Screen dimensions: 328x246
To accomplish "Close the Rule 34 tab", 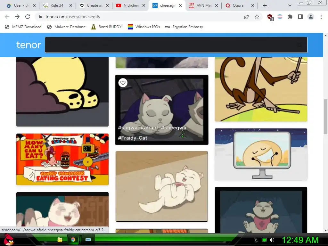I will coord(71,5).
